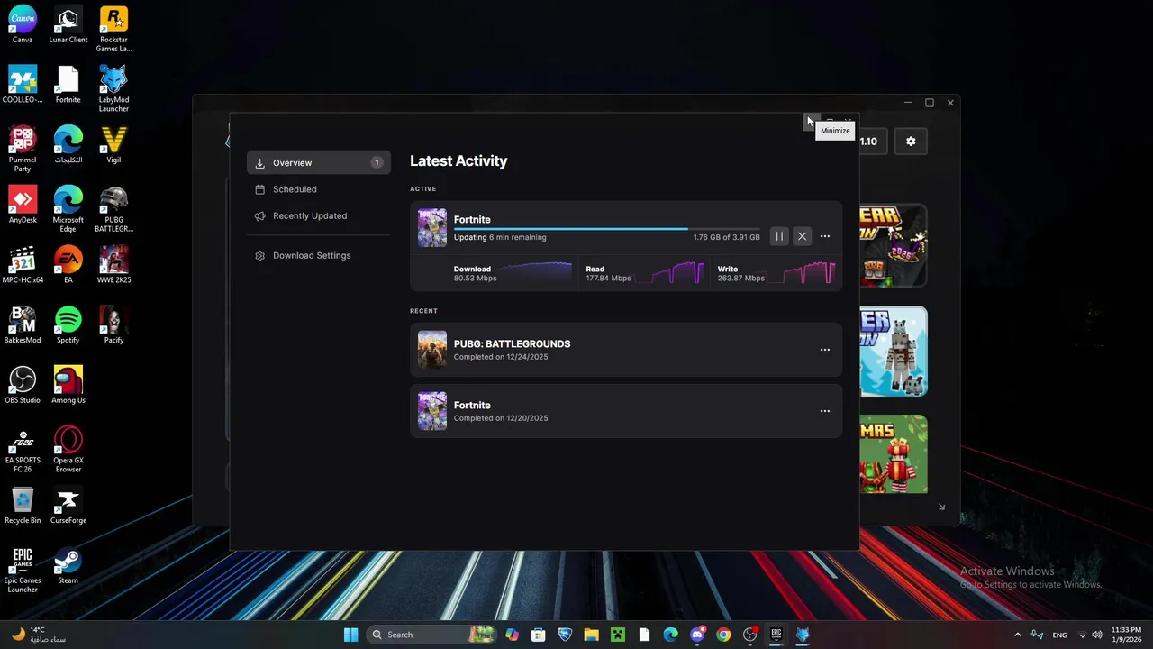This screenshot has height=649, width=1153.
Task: Select Opera GX Browser desktop icon
Action: [x=68, y=450]
